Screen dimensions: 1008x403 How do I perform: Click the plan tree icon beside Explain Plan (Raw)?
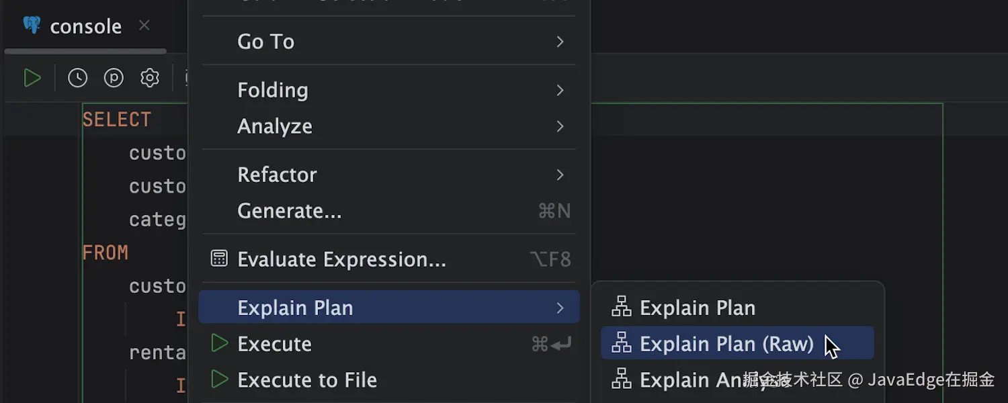click(x=622, y=343)
